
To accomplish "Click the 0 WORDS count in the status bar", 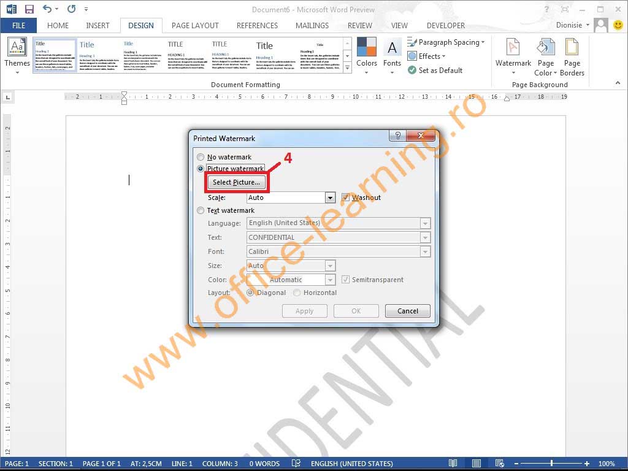I will pyautogui.click(x=264, y=464).
